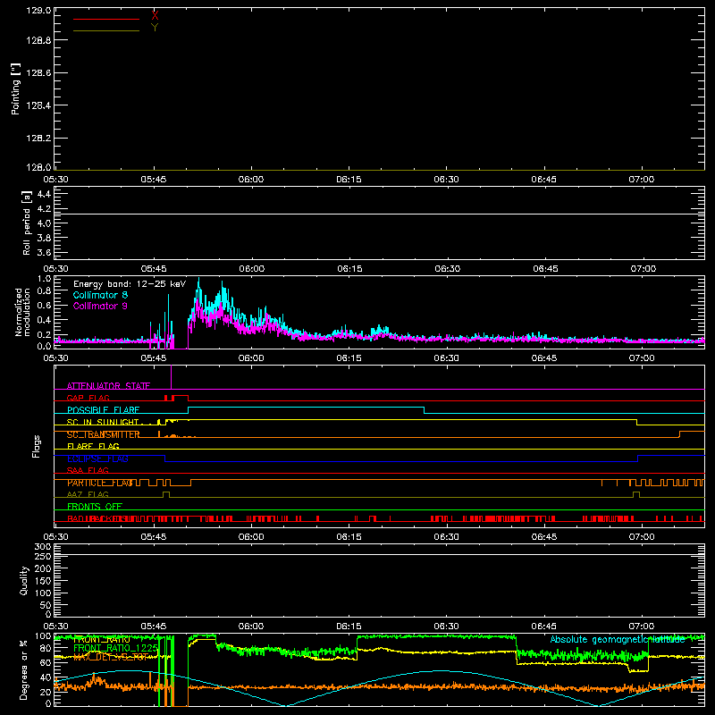
Task: Click the 07:00 time label under Pointing plot
Action: (x=642, y=180)
